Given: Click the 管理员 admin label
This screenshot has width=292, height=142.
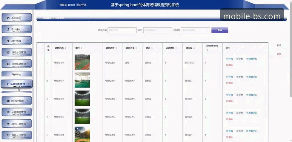Looking at the screenshot, I should (x=67, y=5).
